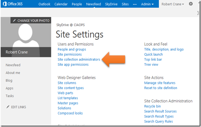Open Title, description, and logo settings
The height and width of the screenshot is (127, 201).
tap(164, 49)
